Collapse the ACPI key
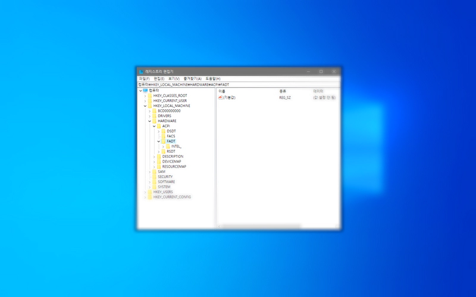Image resolution: width=476 pixels, height=297 pixels. 154,126
